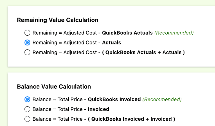
Task: Click the bold Invoiced text in second balance option
Action: click(x=98, y=109)
